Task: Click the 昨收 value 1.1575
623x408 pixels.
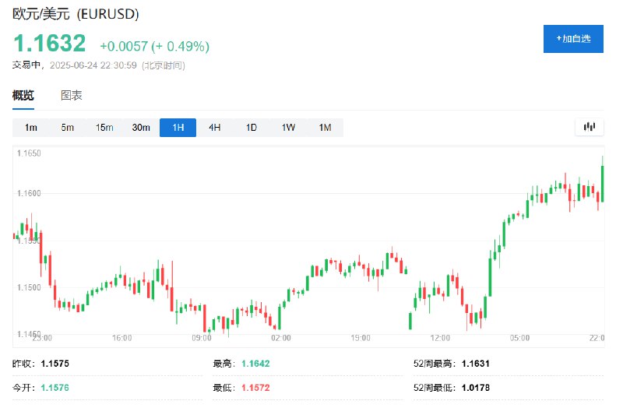Action: click(x=55, y=364)
